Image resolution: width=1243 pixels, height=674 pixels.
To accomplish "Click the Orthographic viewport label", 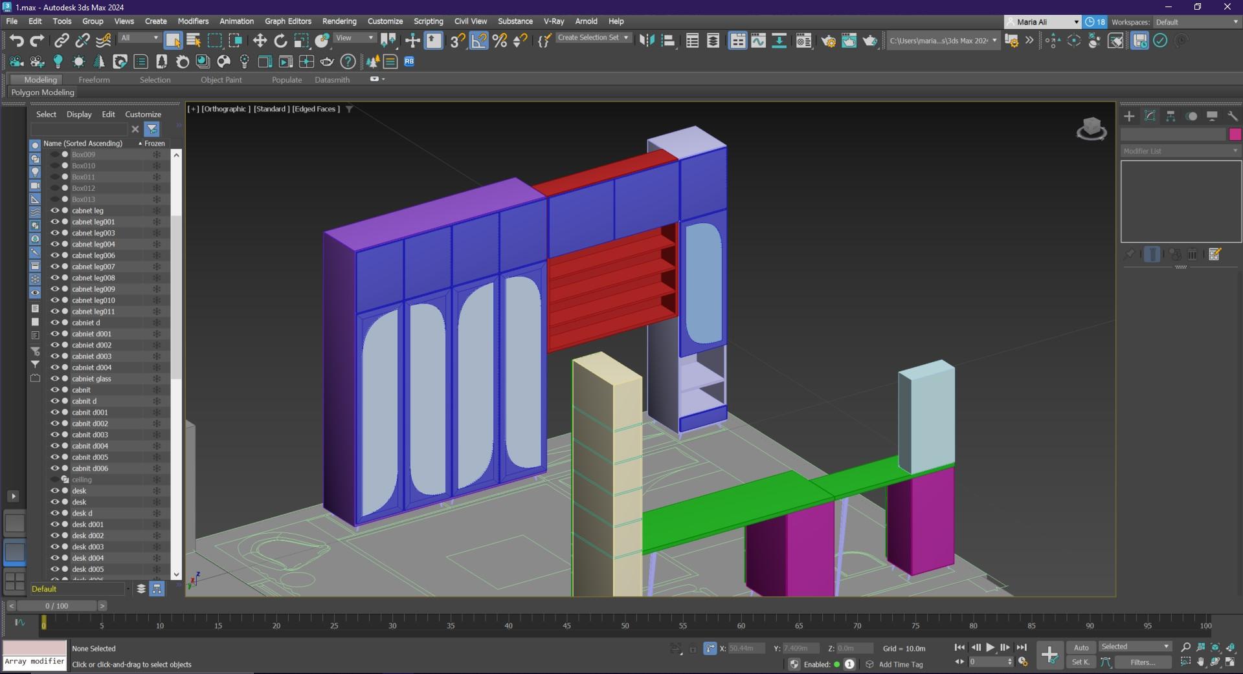I will click(x=225, y=109).
